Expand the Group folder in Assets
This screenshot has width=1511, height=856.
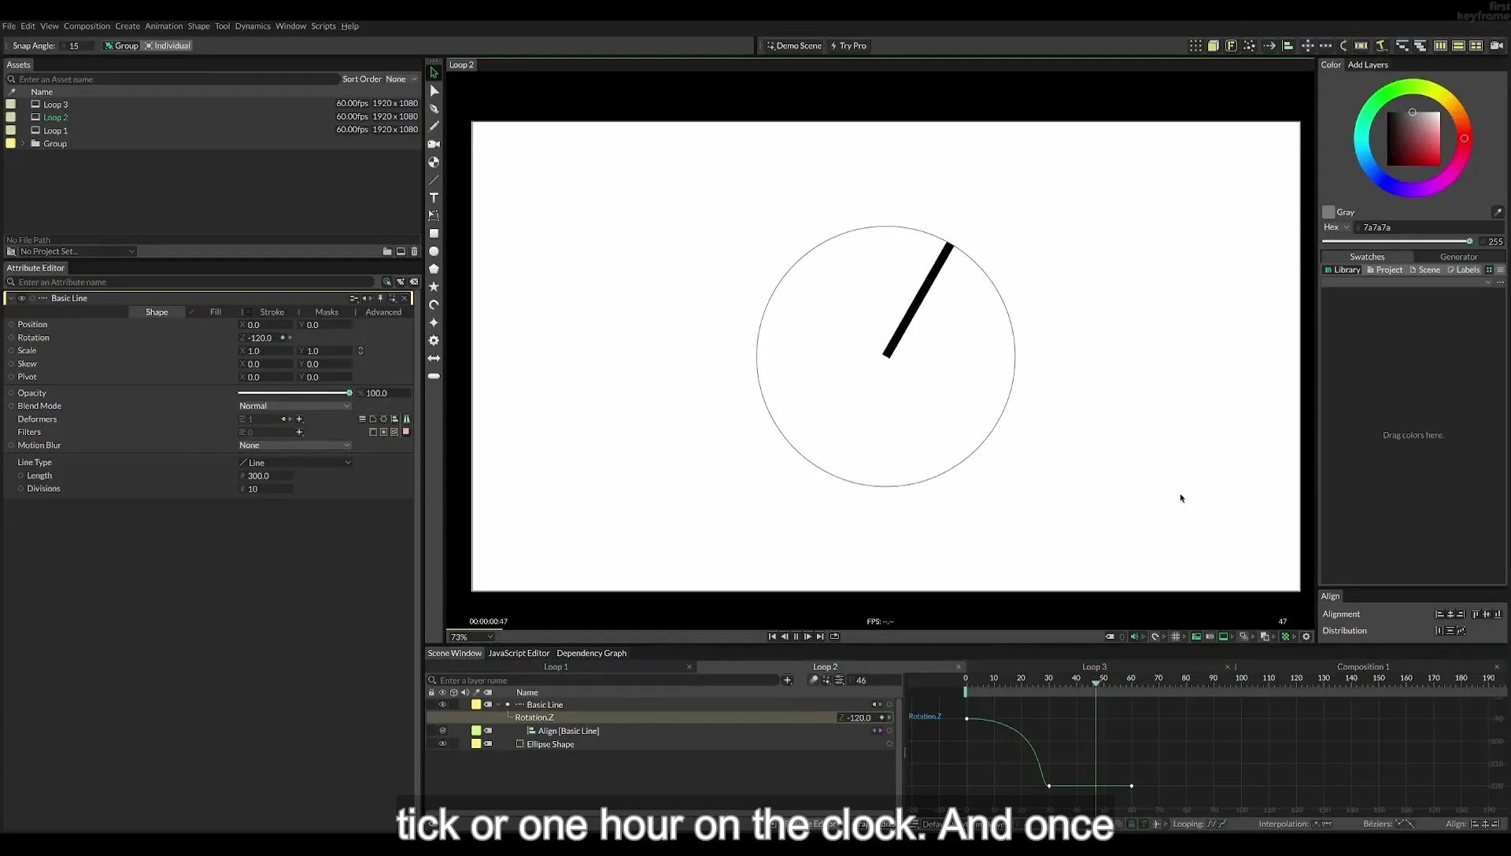point(23,144)
